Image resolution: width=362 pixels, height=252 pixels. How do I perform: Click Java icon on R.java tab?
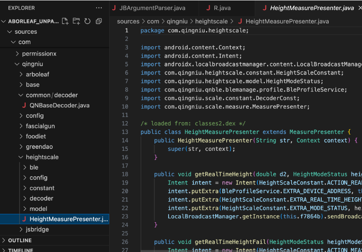(208, 8)
